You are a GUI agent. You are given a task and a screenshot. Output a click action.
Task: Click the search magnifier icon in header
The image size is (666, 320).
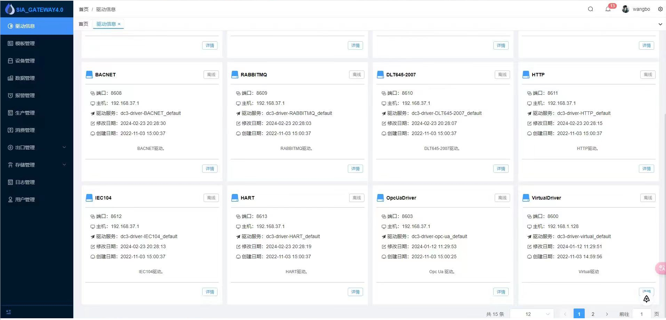coord(590,9)
